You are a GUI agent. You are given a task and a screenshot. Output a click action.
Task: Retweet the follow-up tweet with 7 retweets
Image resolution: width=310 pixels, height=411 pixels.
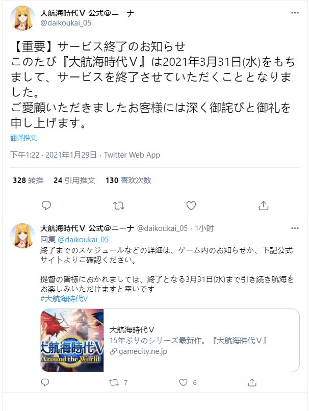coord(114,382)
